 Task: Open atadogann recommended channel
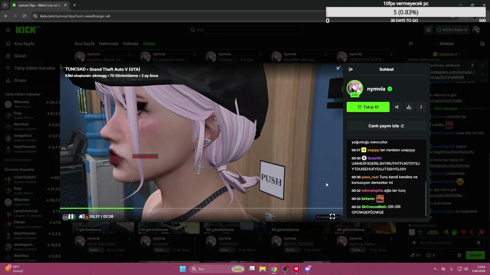[x=32, y=247]
